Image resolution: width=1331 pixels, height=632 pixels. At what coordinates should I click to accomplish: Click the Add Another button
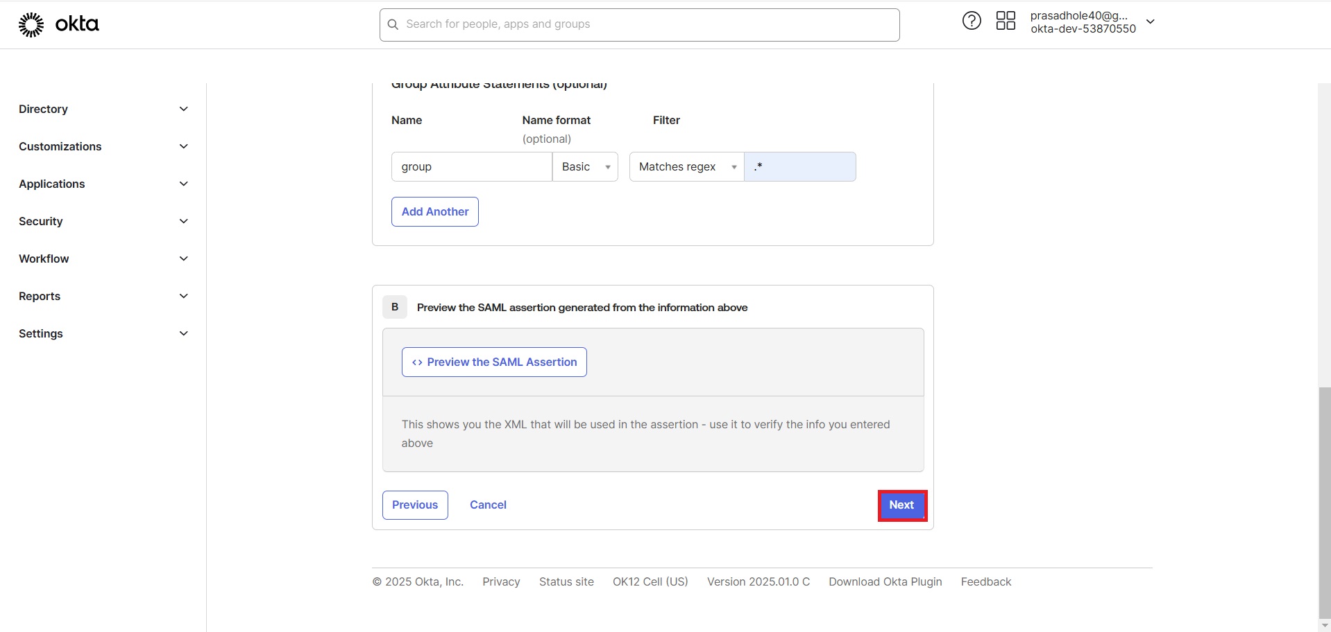434,211
